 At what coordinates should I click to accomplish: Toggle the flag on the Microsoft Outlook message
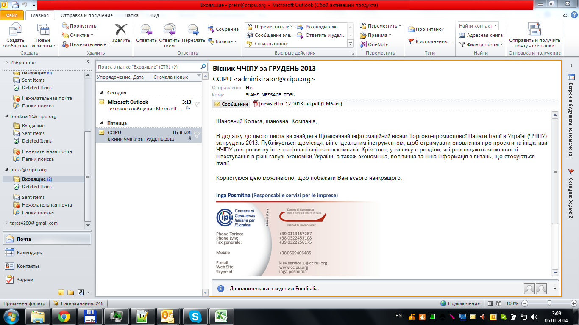point(197,104)
